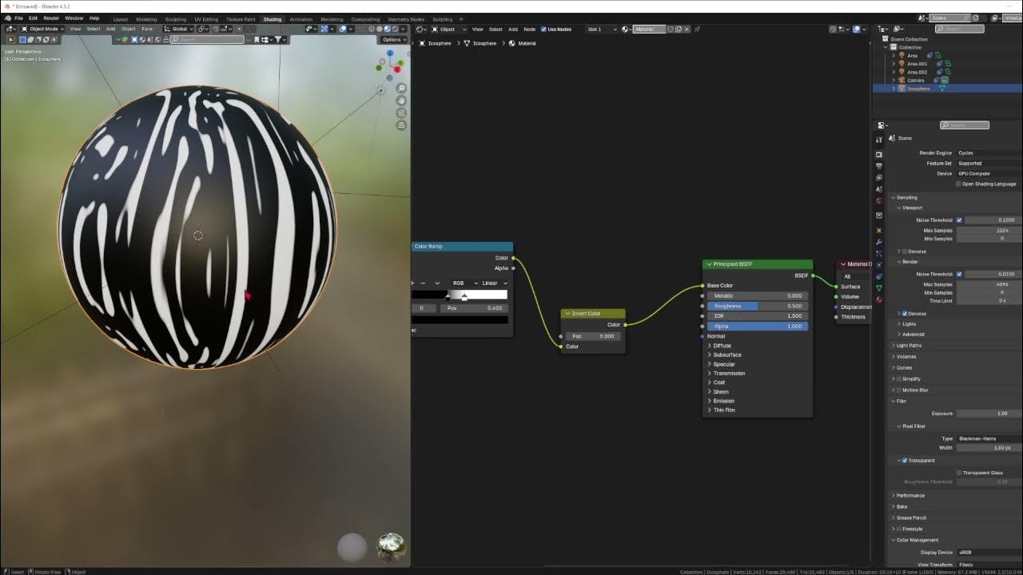Open Feature Set Supported dropdown
Viewport: 1023px width, 575px height.
989,163
